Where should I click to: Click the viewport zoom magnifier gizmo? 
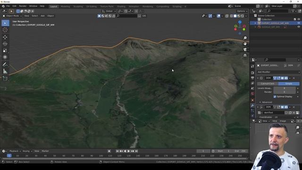(245, 38)
